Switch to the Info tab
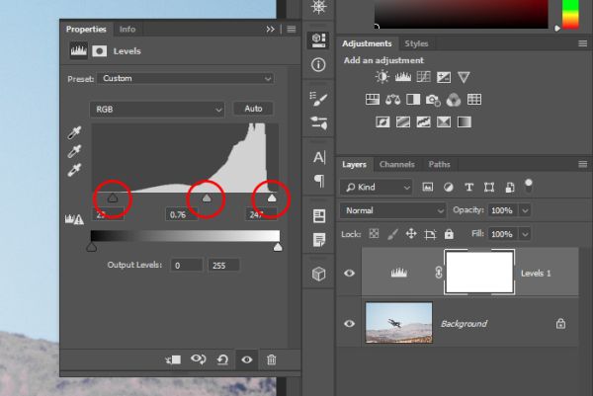The width and height of the screenshot is (593, 396). click(x=127, y=29)
